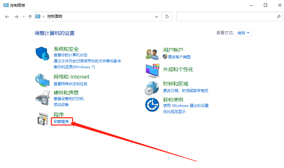Open the 类别 view-by dropdown
Screen dimensions: 284x168
tap(244, 33)
